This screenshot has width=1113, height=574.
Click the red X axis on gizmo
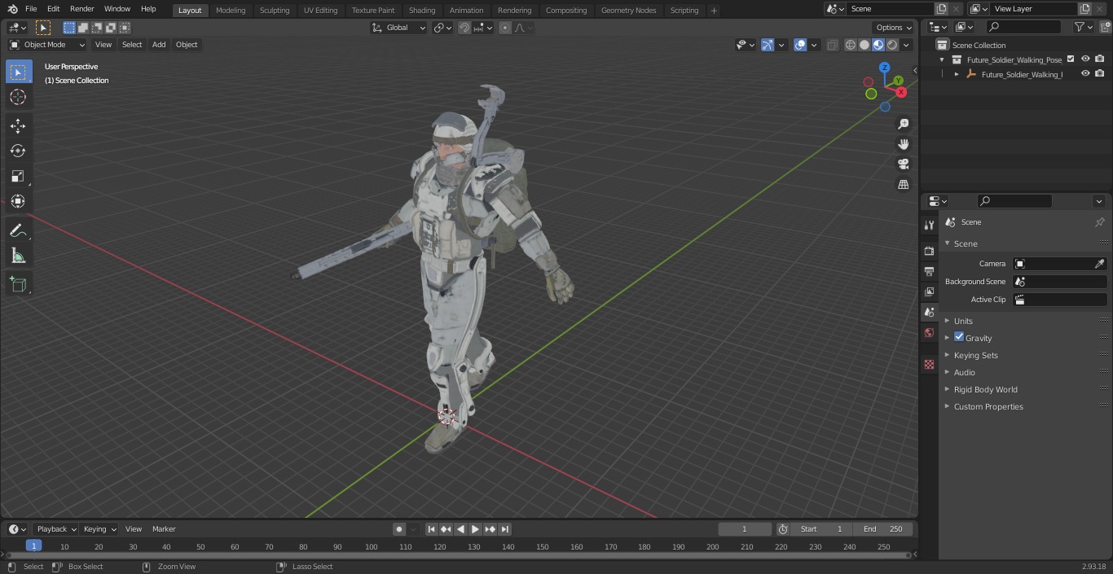[x=901, y=92]
